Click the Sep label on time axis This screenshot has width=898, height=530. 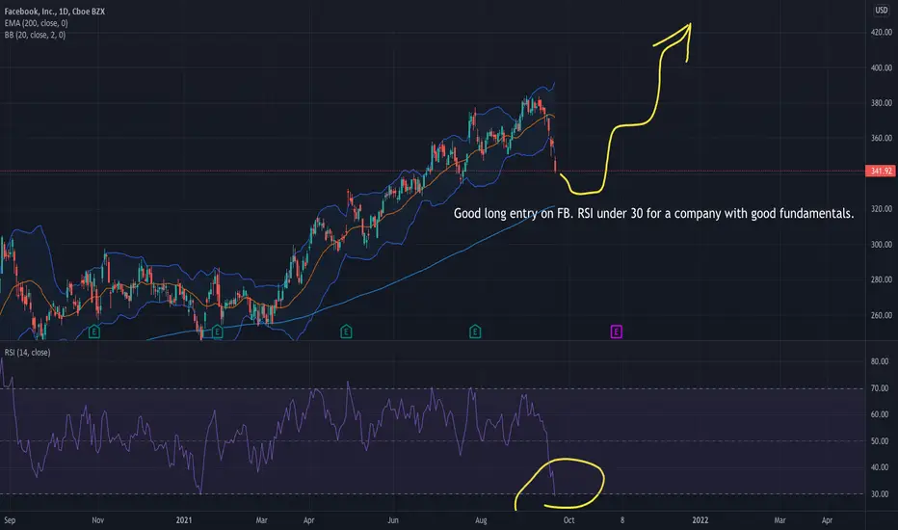[10, 520]
